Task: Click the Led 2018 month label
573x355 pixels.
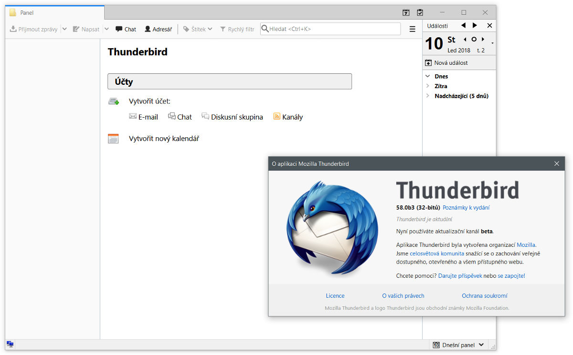Action: 459,51
